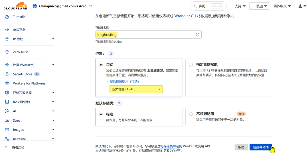Click the 创建存储桶 button

tap(261, 147)
